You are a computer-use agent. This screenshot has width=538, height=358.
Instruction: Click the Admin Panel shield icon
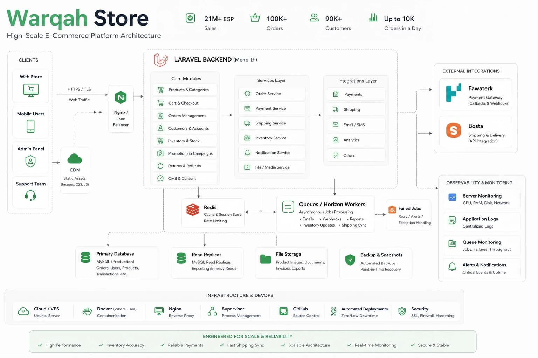tap(30, 161)
